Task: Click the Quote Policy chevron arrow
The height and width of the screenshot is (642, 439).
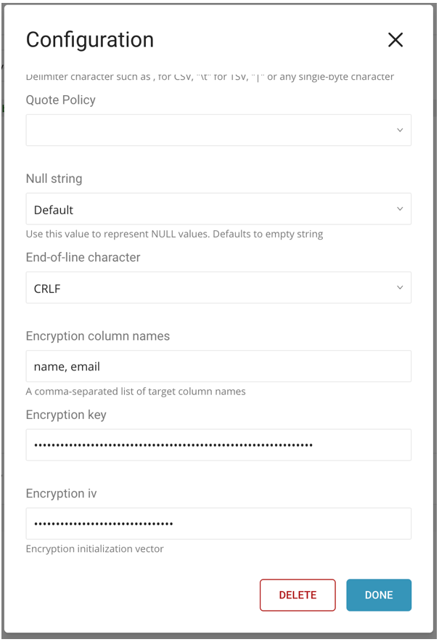Action: [400, 131]
